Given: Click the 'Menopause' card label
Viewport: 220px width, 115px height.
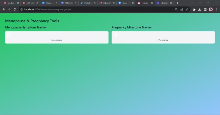Looking at the screenshot, I should (x=57, y=40).
